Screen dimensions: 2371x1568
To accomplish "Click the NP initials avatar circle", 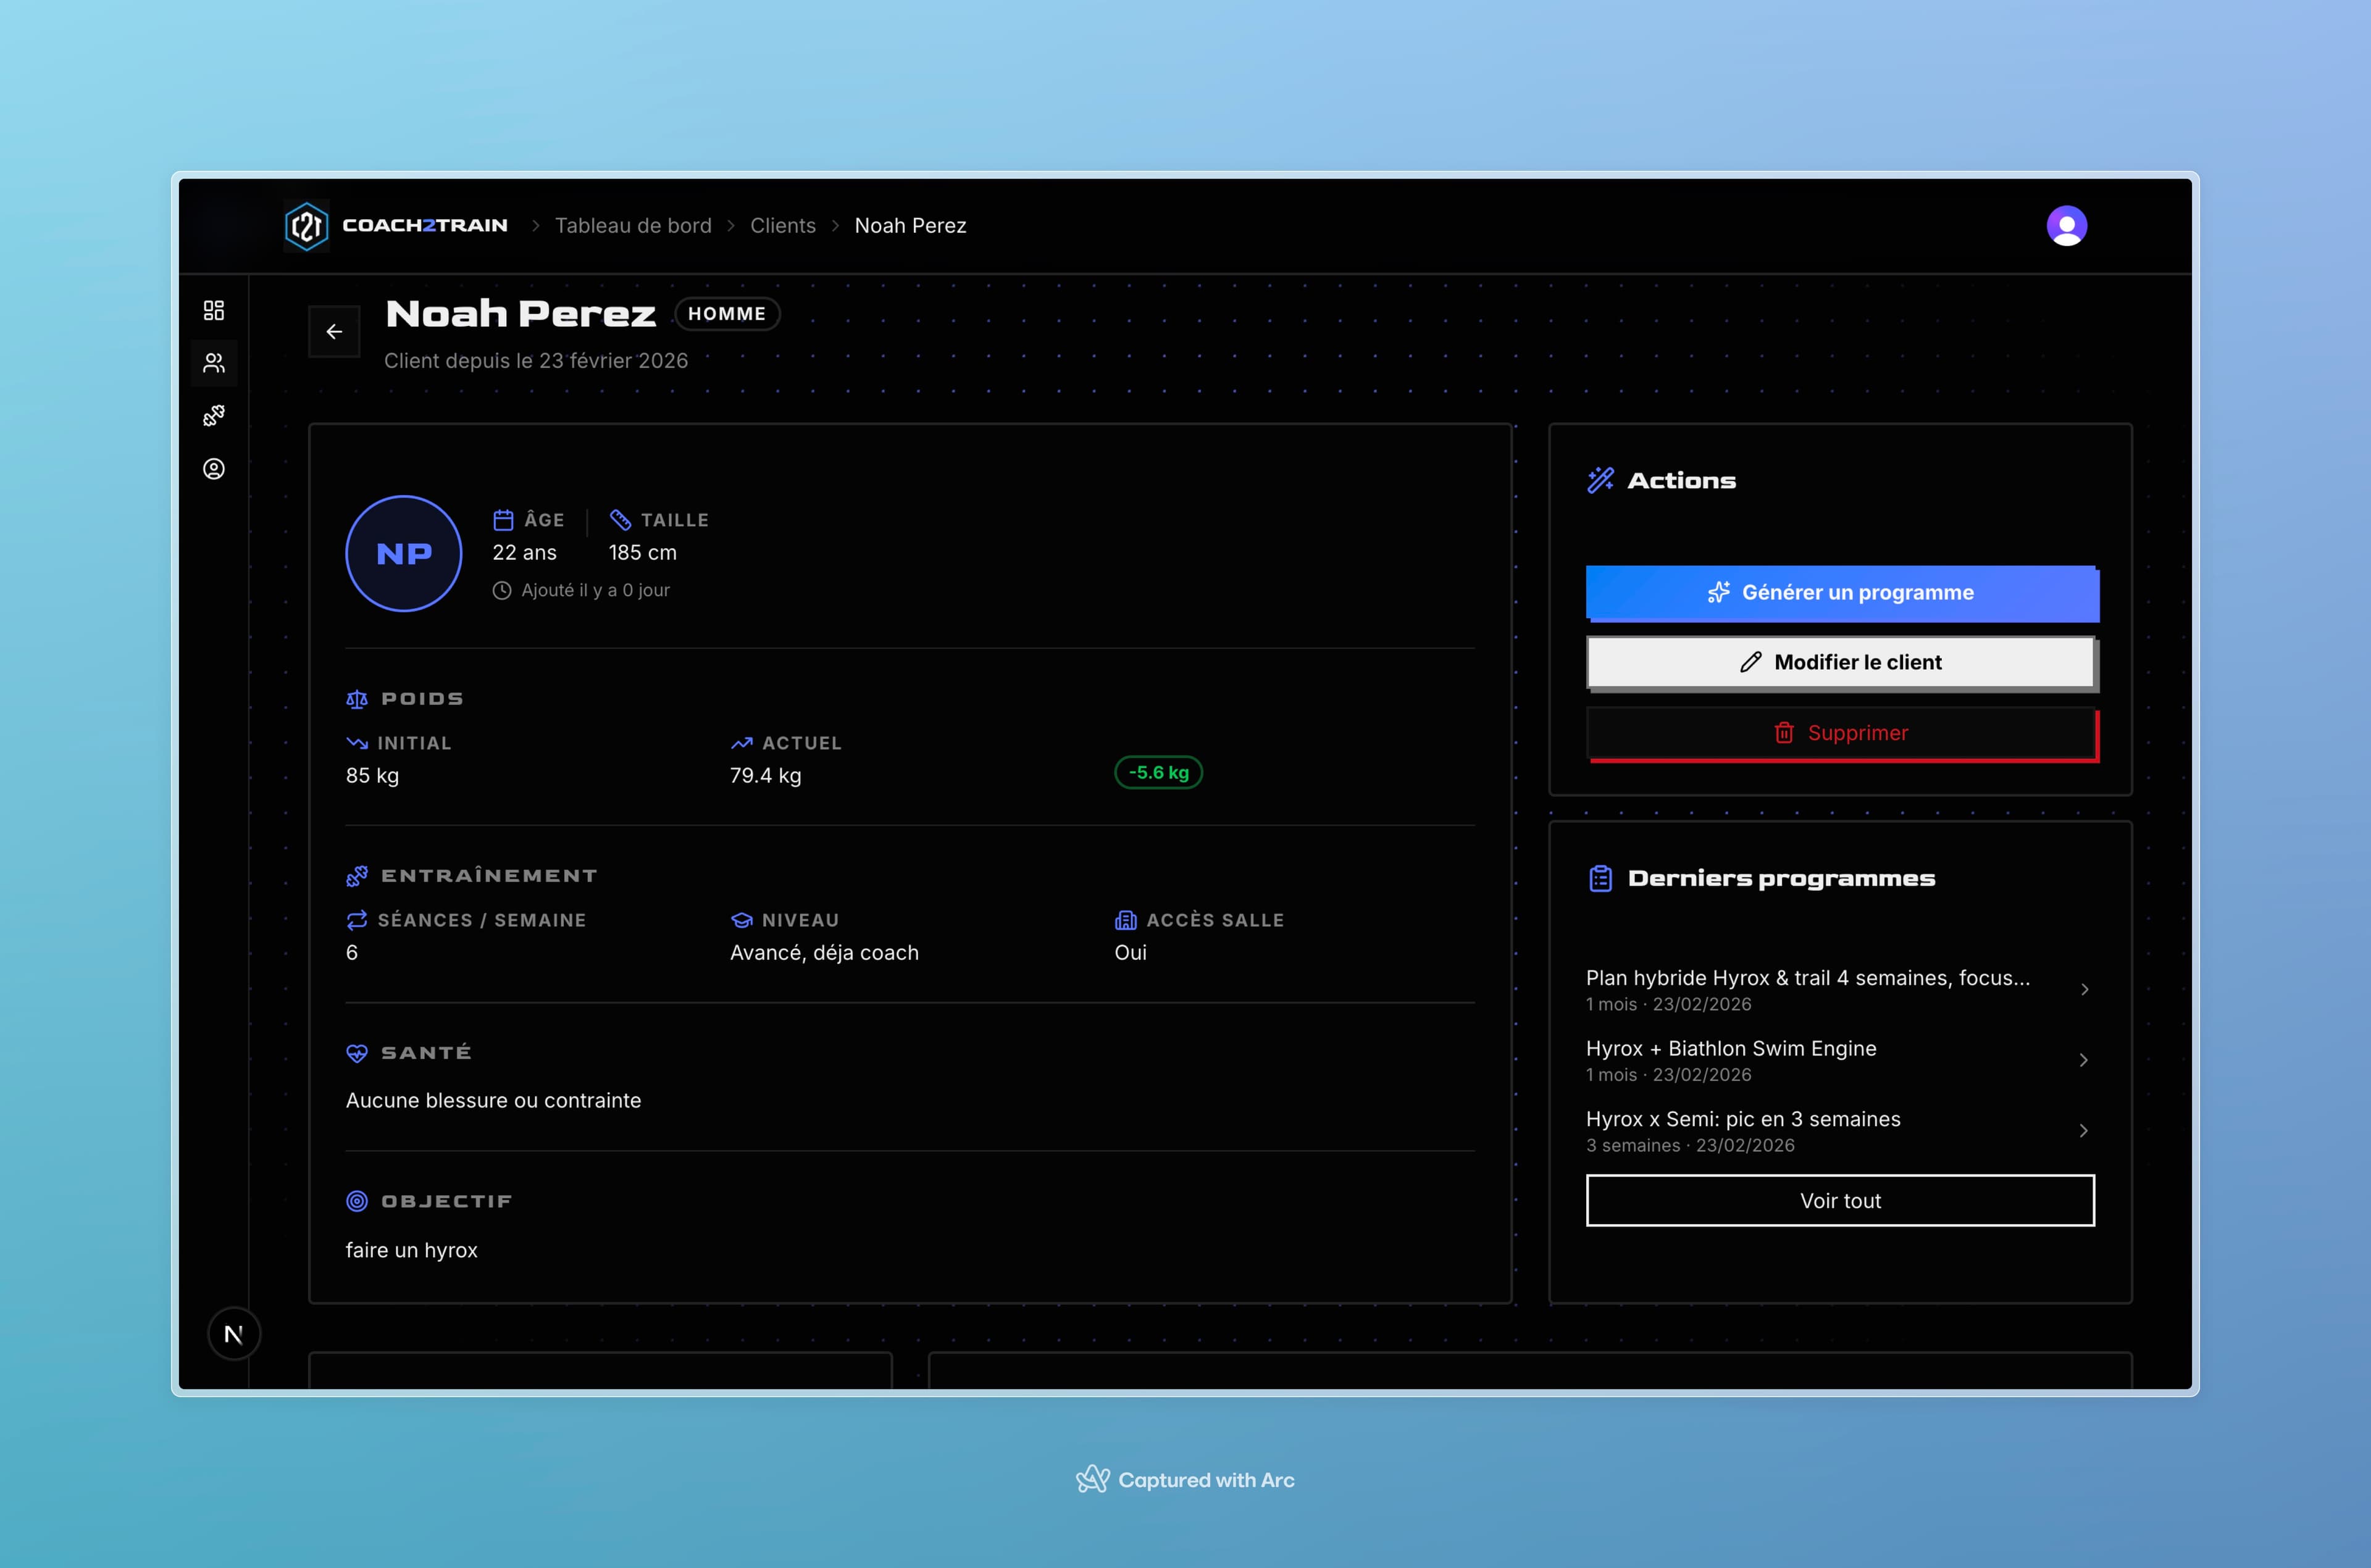I will 404,554.
